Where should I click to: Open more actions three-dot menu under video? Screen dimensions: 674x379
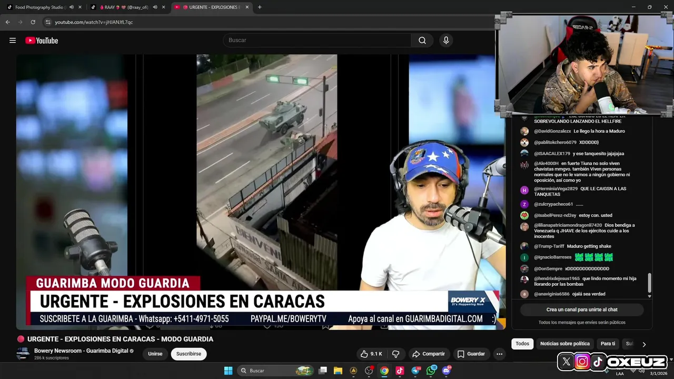[x=499, y=354]
